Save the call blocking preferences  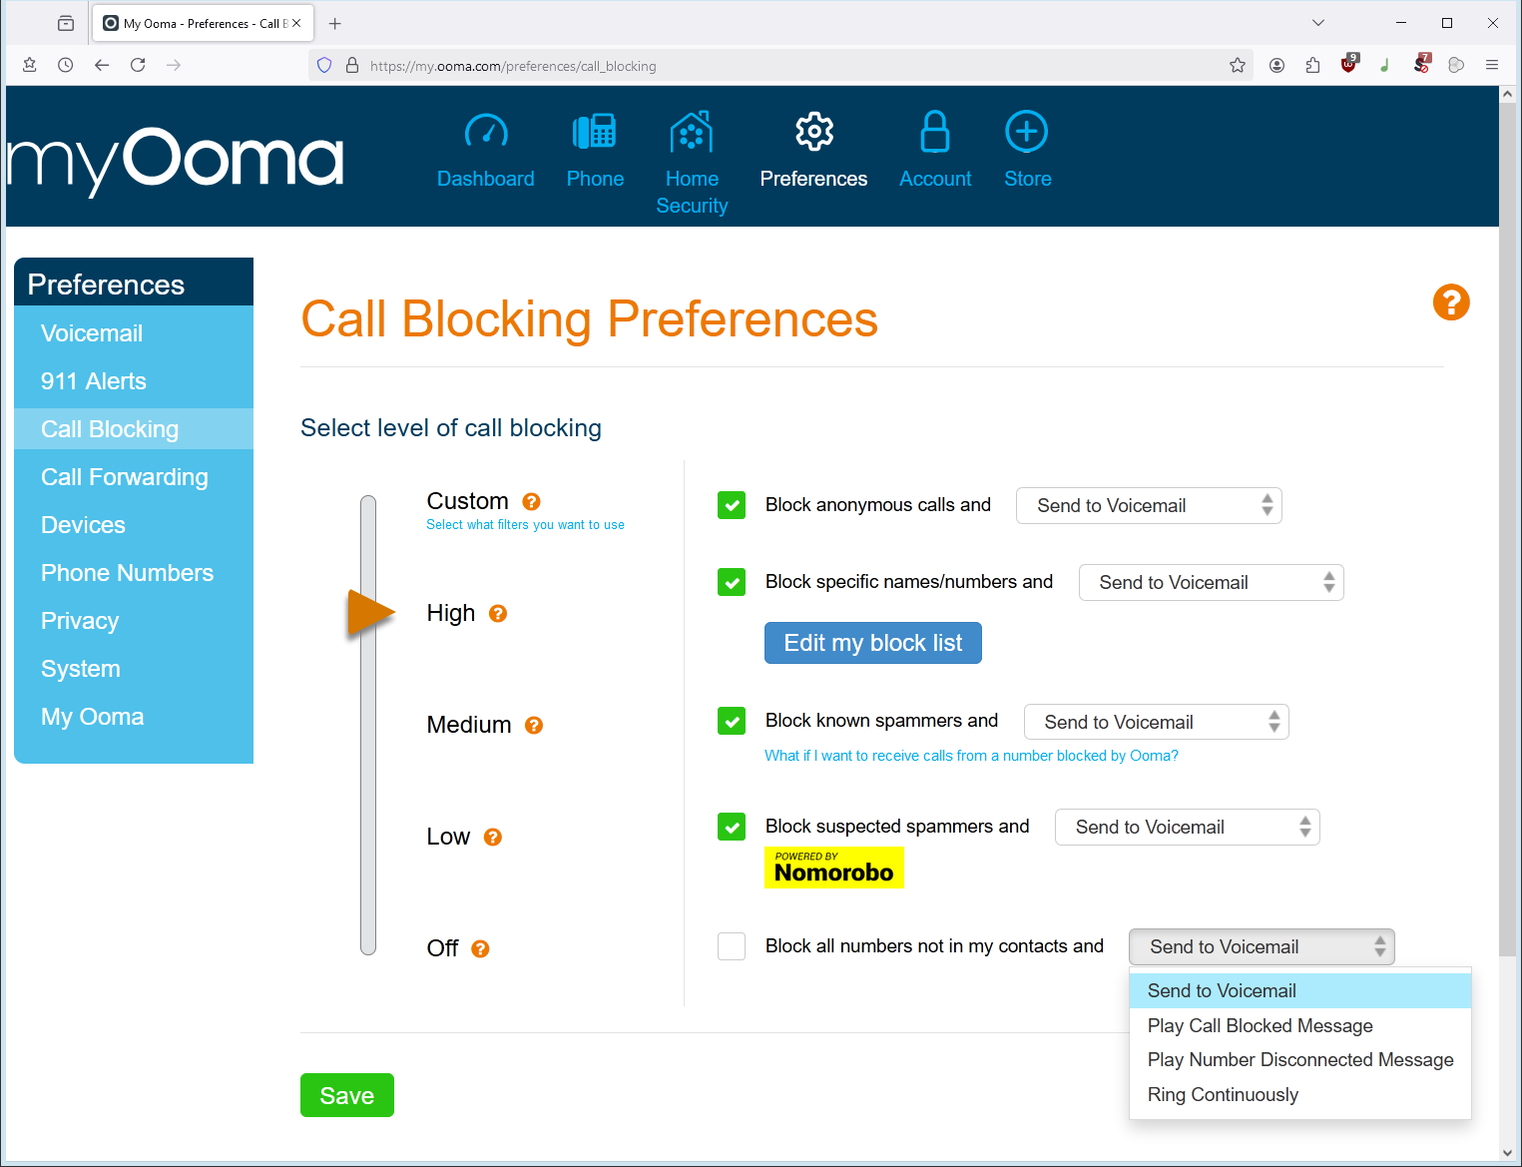tap(346, 1095)
